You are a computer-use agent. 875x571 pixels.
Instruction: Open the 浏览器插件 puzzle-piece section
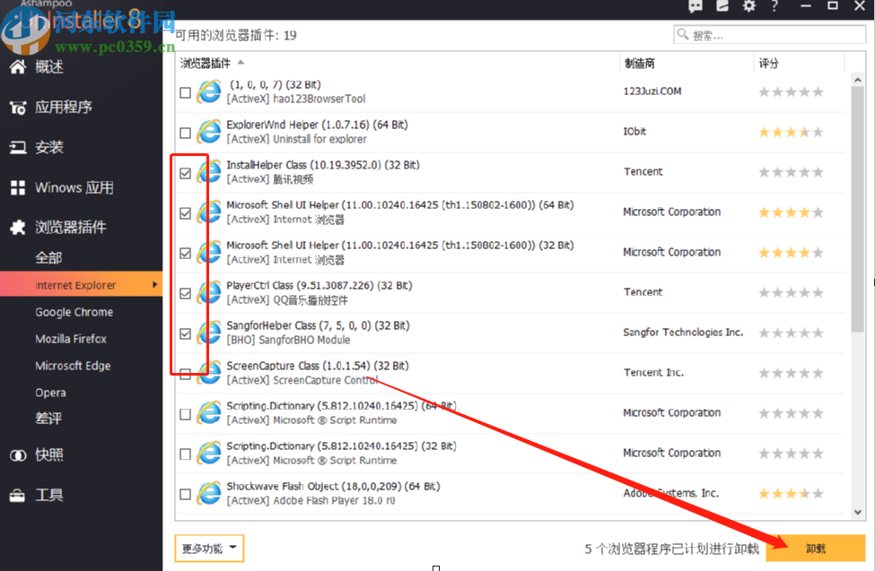tap(58, 227)
